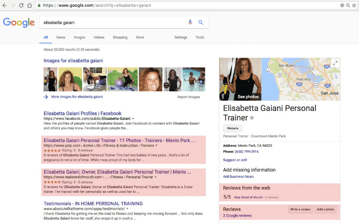Image resolution: width=359 pixels, height=224 pixels.
Task: Switch to the Images tab
Action: (x=79, y=37)
